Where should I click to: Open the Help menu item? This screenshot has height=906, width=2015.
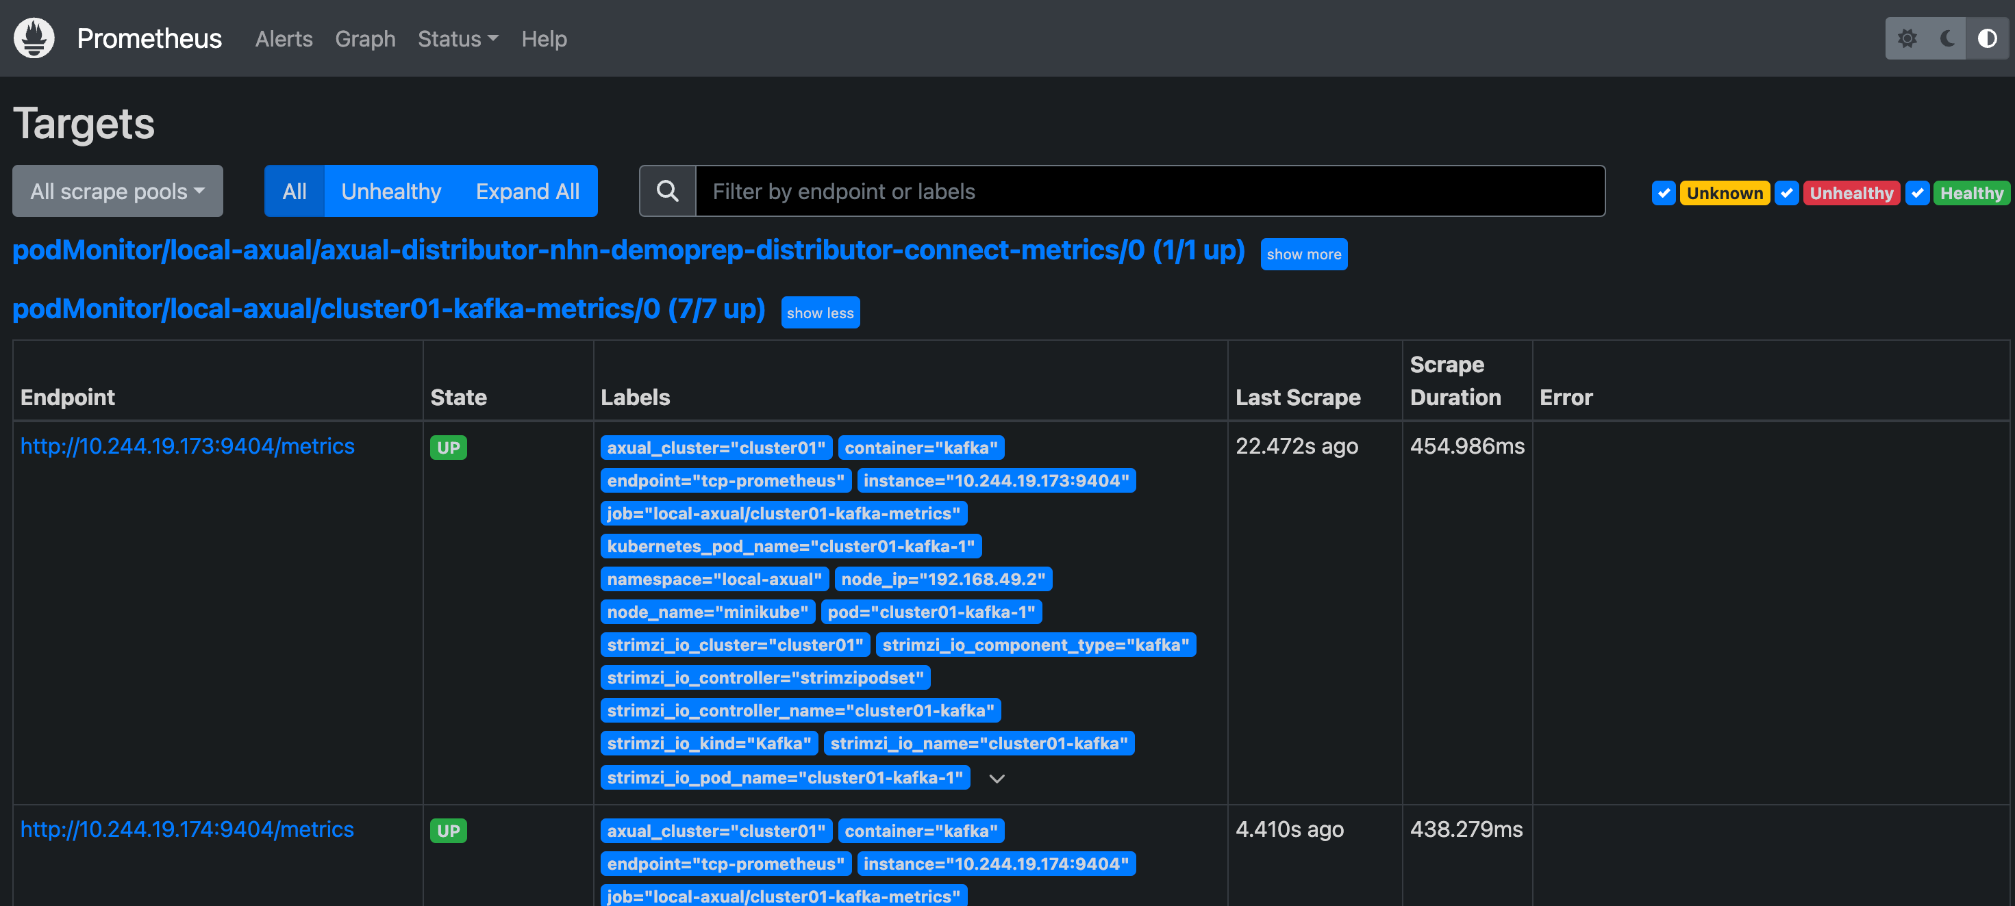pos(544,38)
